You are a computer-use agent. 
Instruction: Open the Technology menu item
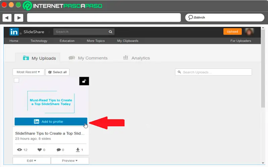[39, 41]
